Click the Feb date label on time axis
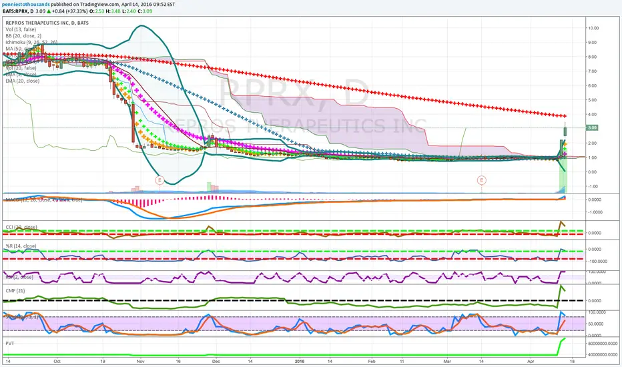622x367 pixels. coord(372,362)
